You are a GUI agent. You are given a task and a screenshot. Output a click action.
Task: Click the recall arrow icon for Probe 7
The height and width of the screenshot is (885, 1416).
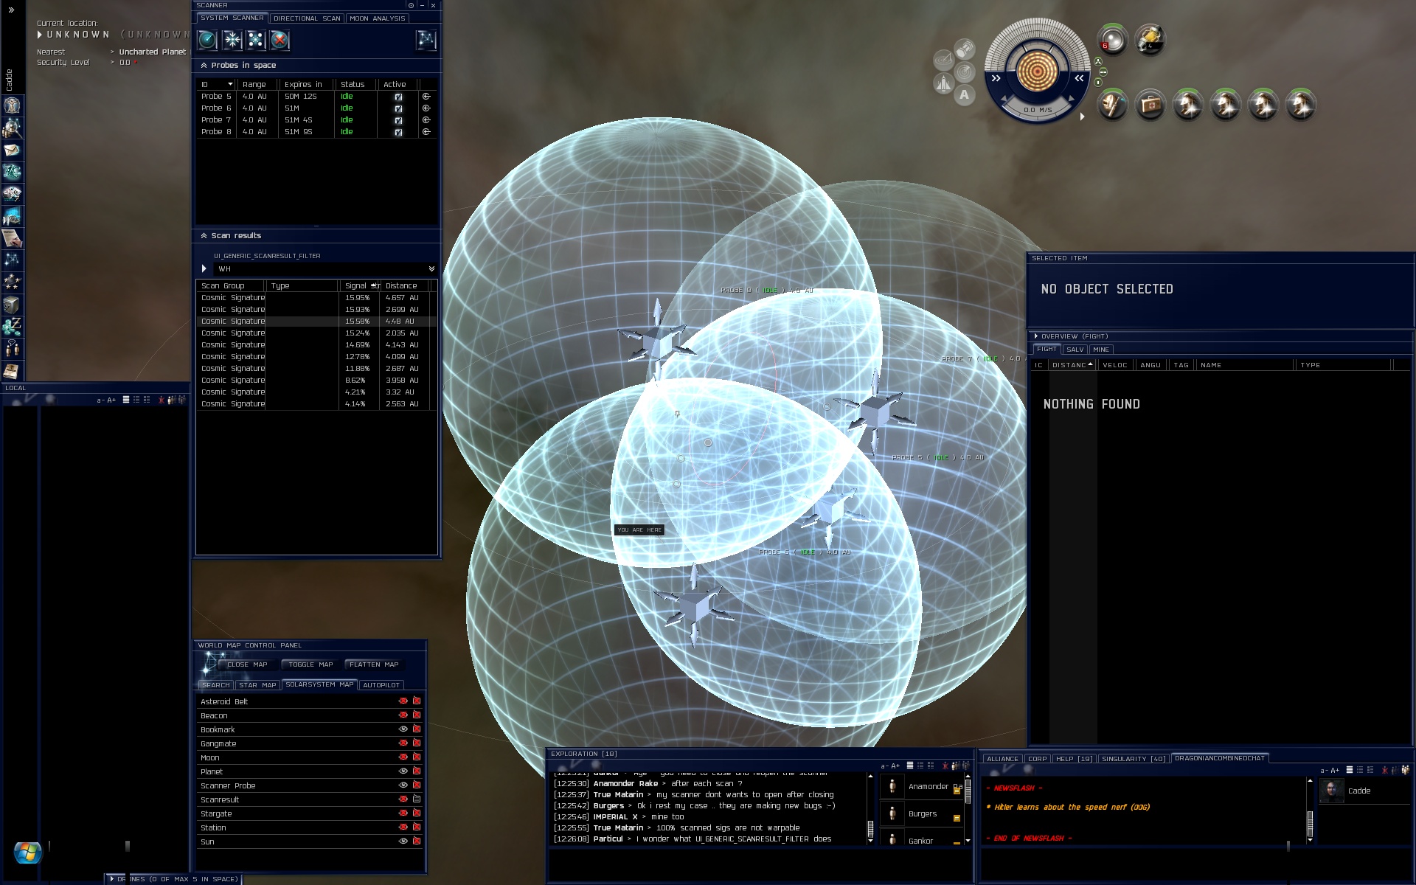[426, 120]
